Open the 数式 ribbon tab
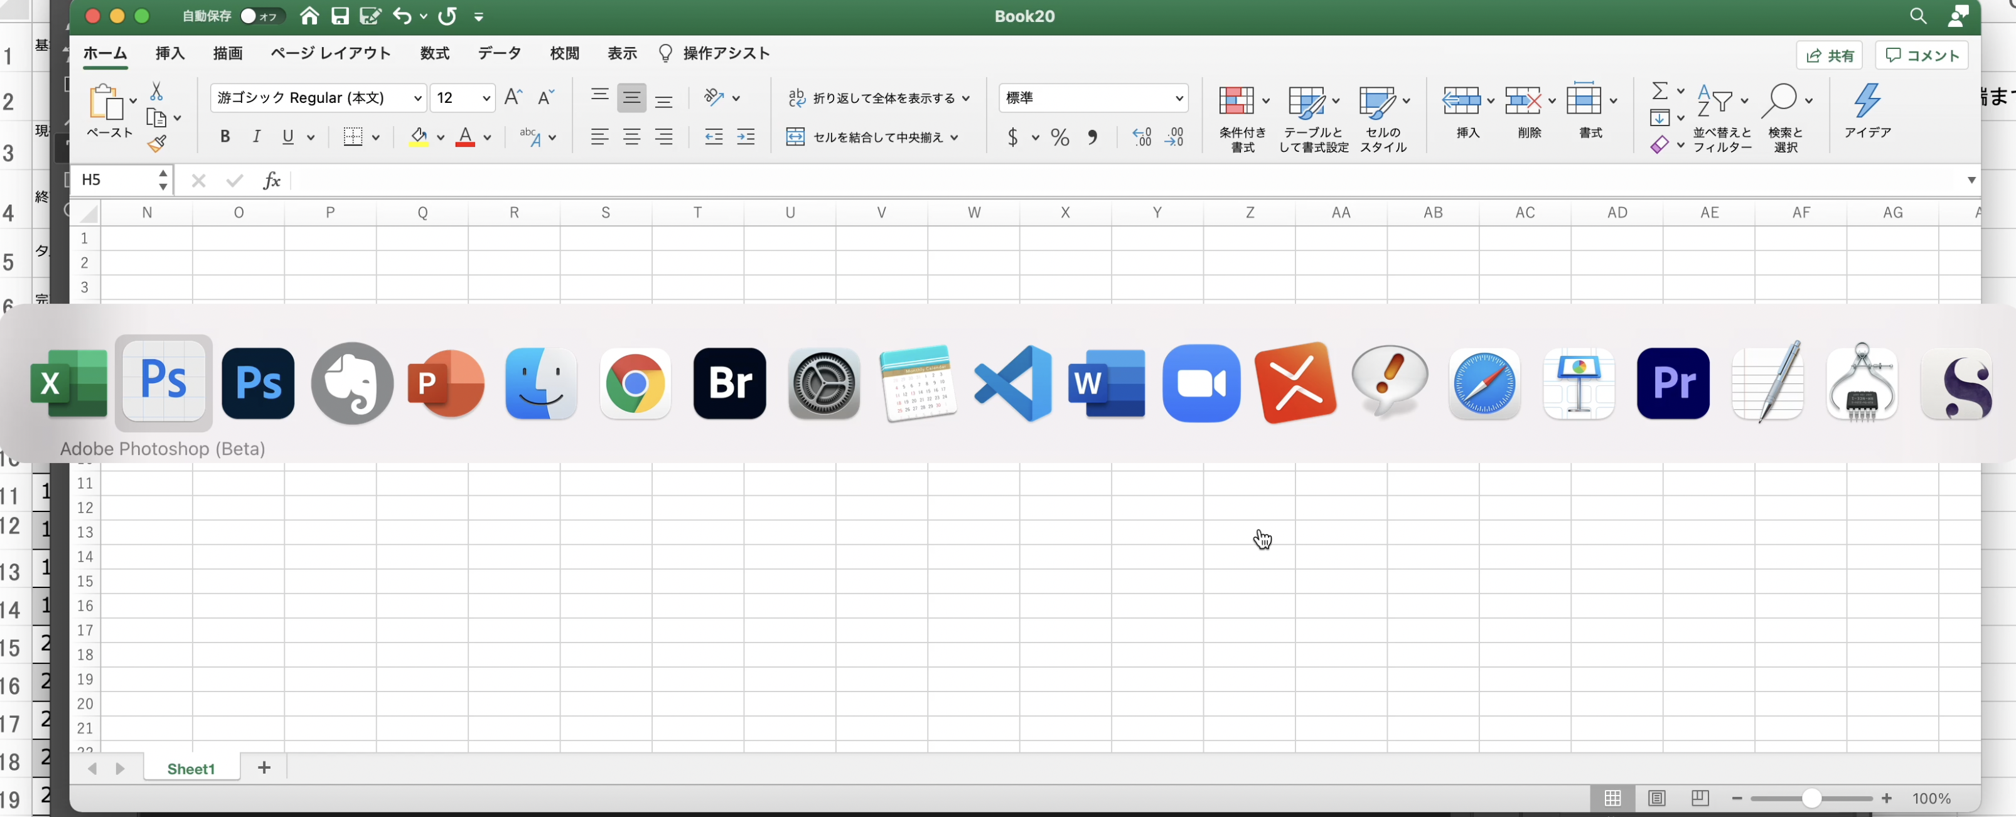The height and width of the screenshot is (817, 2016). [434, 53]
